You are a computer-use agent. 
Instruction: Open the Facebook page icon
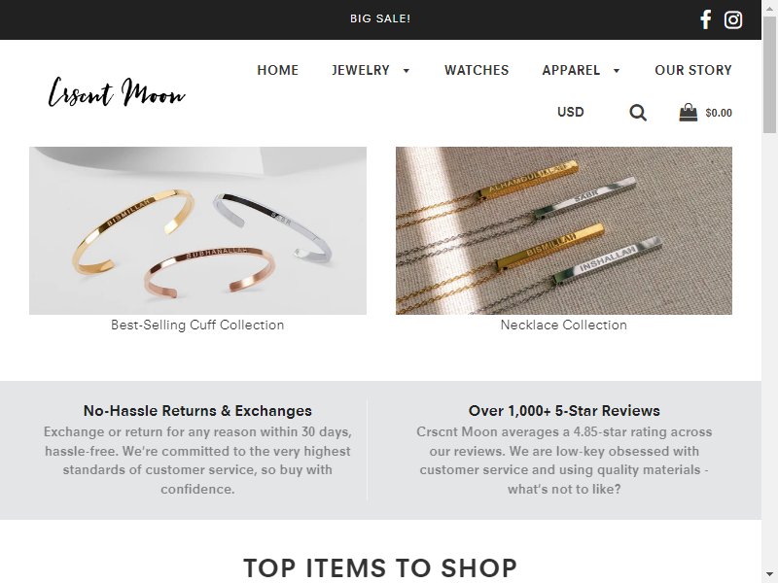point(706,19)
